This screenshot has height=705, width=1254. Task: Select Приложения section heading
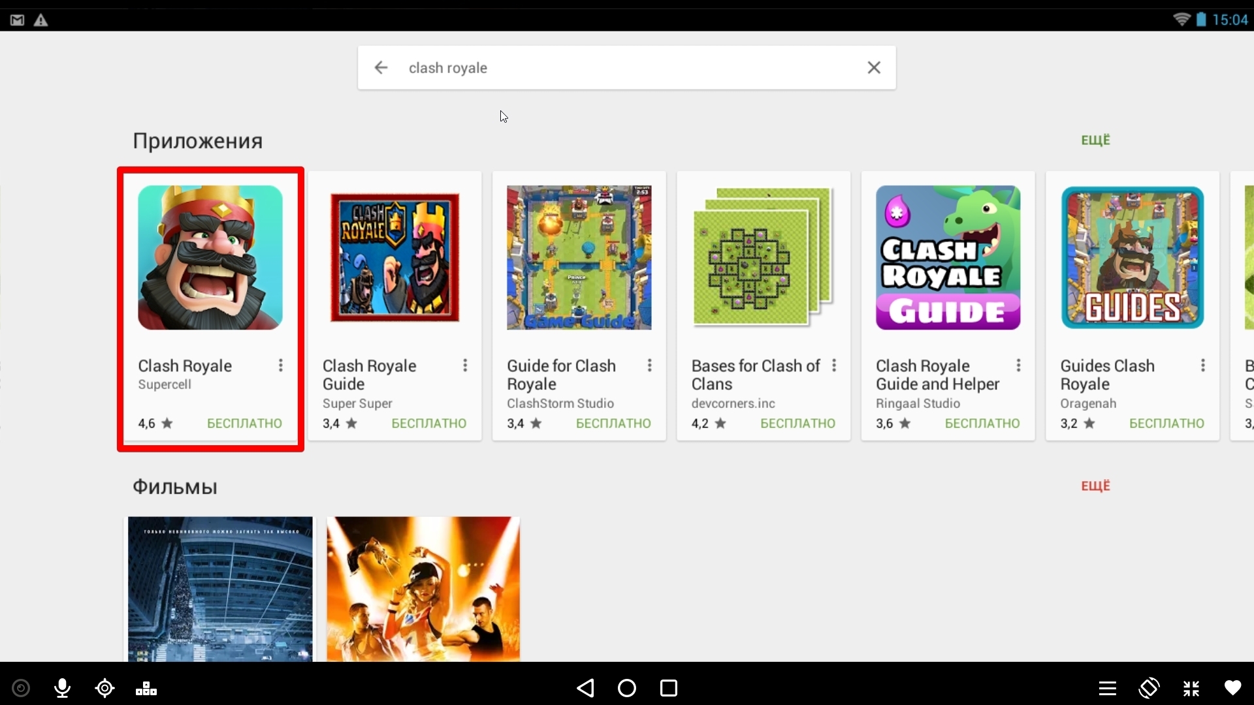(x=197, y=140)
